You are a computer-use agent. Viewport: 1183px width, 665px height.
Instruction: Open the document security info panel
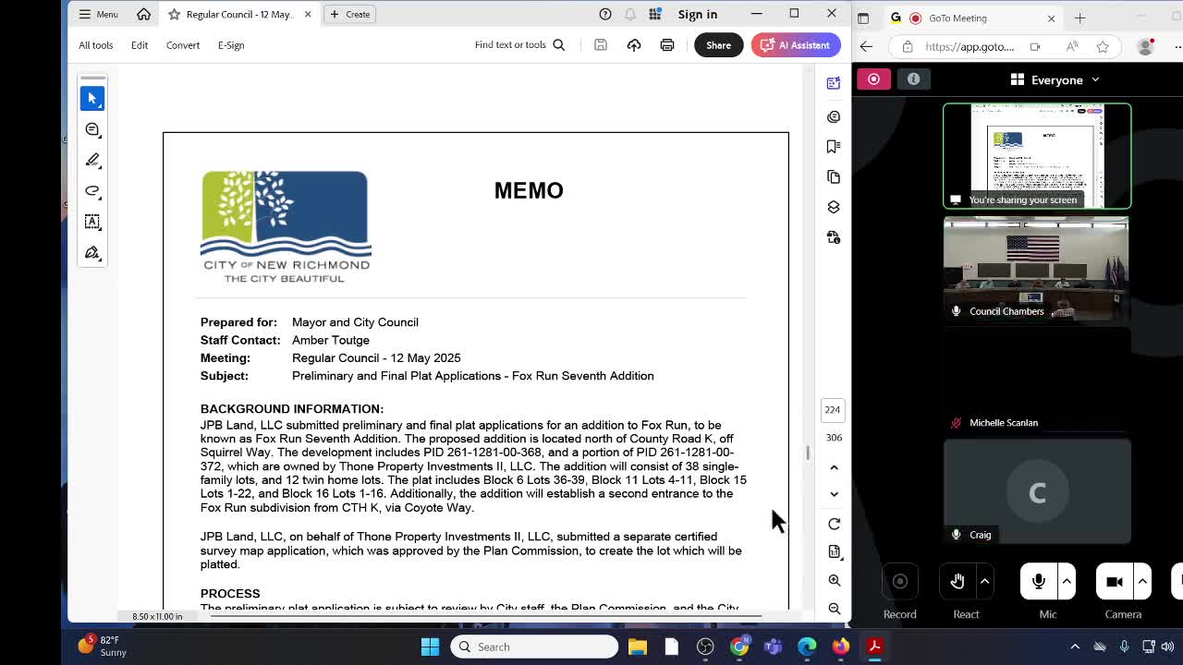pos(834,237)
